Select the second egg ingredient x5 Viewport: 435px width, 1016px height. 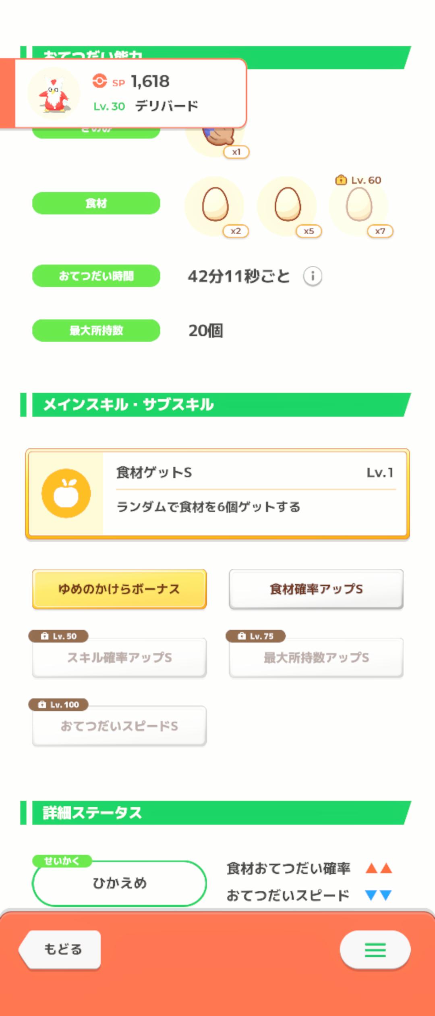[288, 205]
